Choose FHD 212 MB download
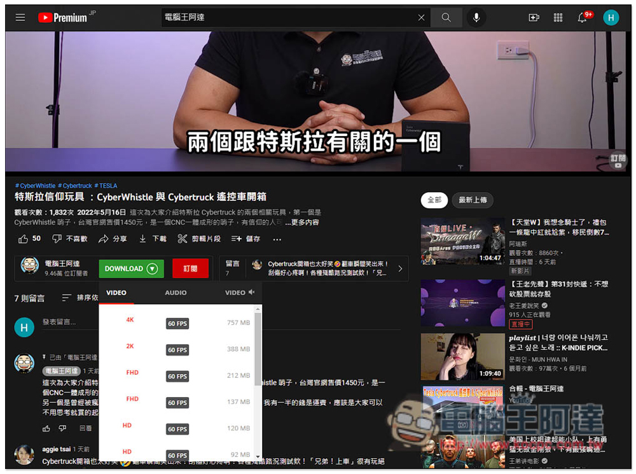 click(177, 375)
